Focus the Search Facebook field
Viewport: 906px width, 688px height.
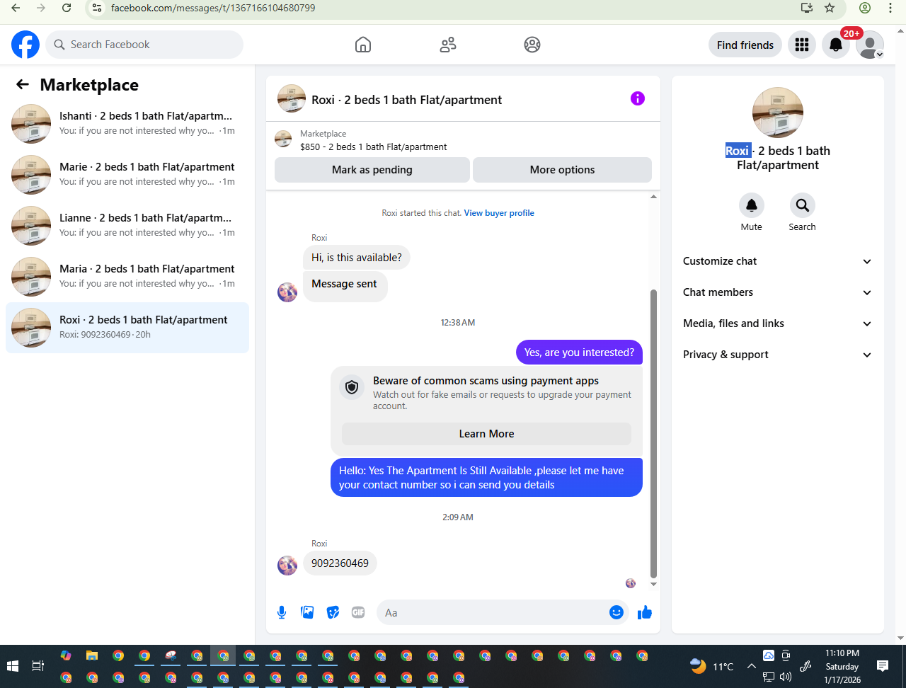[145, 45]
